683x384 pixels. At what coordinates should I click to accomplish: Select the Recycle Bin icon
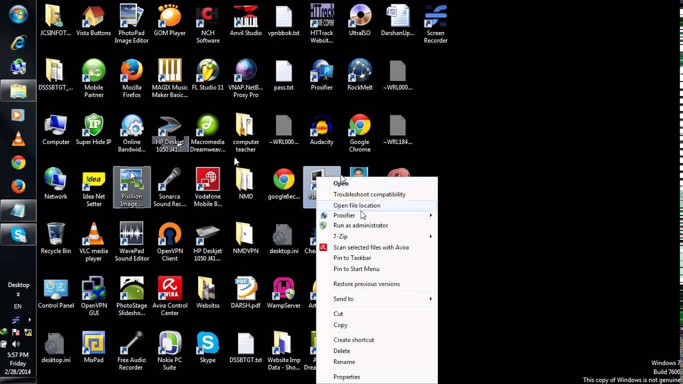pyautogui.click(x=55, y=238)
